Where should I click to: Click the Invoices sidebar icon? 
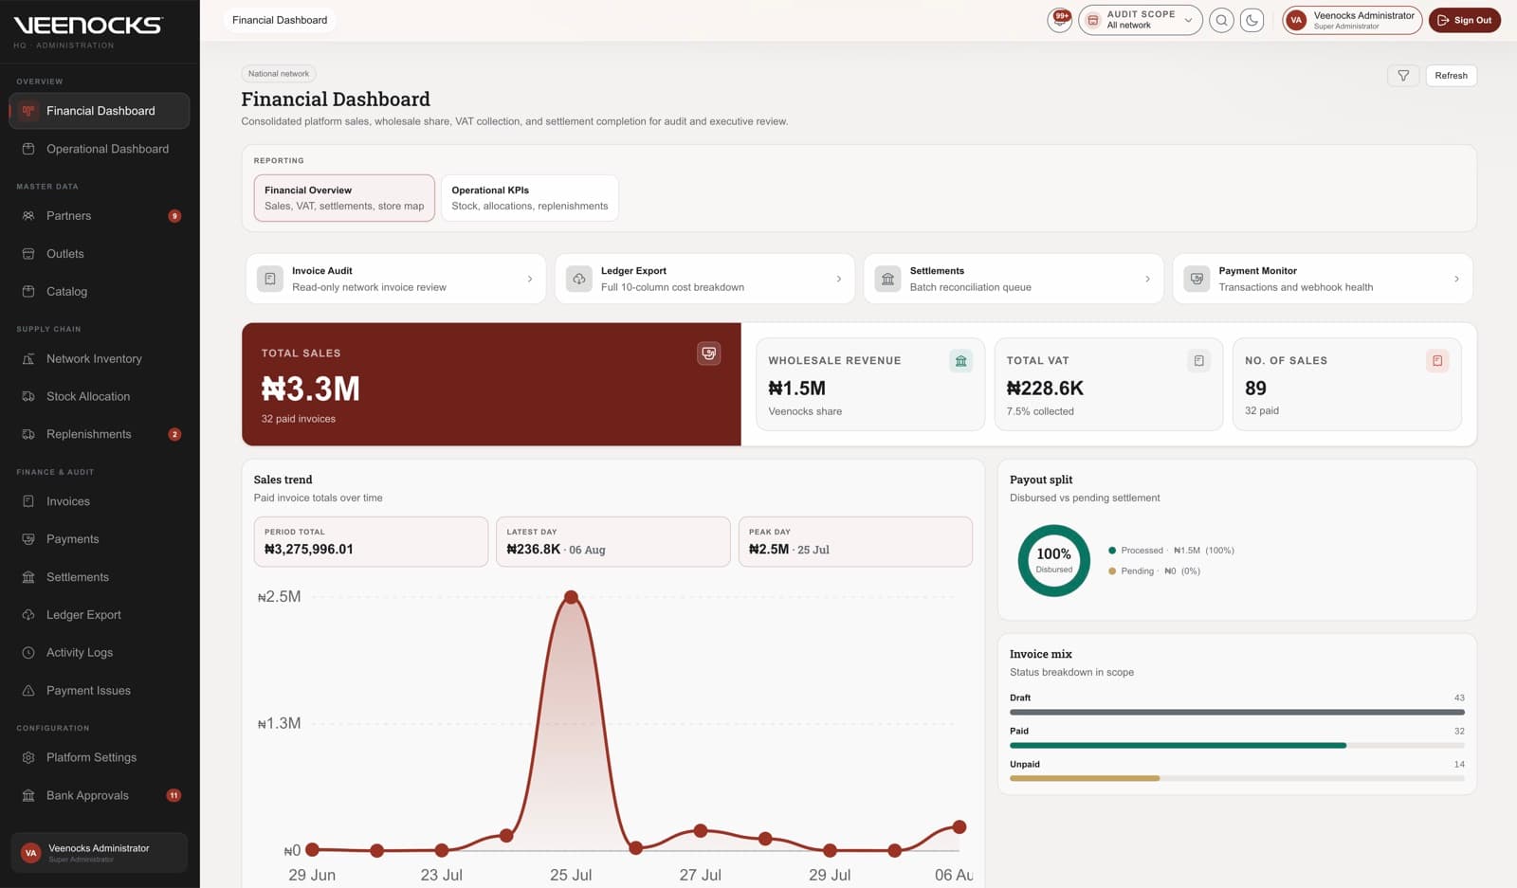[28, 501]
